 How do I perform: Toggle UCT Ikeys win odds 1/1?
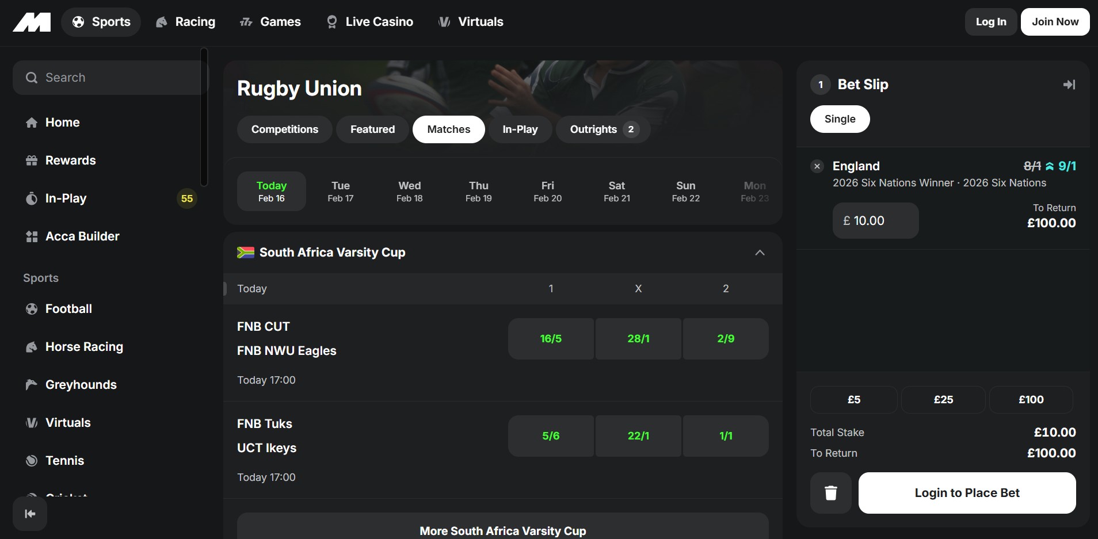[726, 436]
